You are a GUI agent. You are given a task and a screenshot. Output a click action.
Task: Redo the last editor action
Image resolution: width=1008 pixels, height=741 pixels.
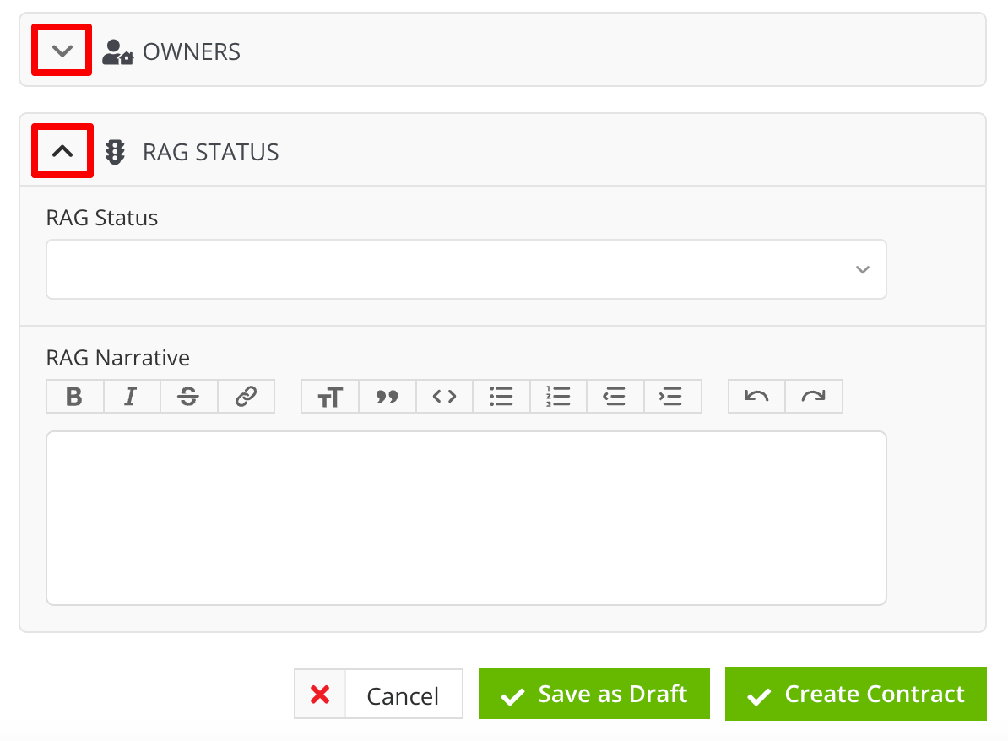pos(813,396)
